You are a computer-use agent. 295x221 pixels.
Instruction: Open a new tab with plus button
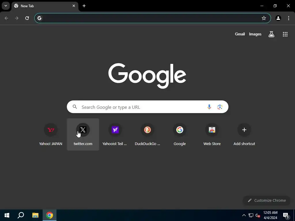coord(84,6)
